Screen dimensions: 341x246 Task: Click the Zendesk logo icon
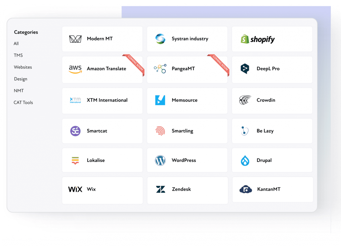click(x=161, y=189)
